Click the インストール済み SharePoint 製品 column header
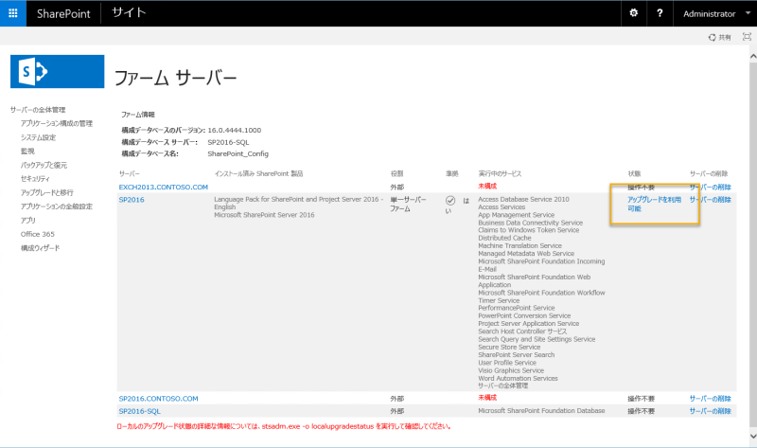Screen dimensions: 757x448 point(258,173)
